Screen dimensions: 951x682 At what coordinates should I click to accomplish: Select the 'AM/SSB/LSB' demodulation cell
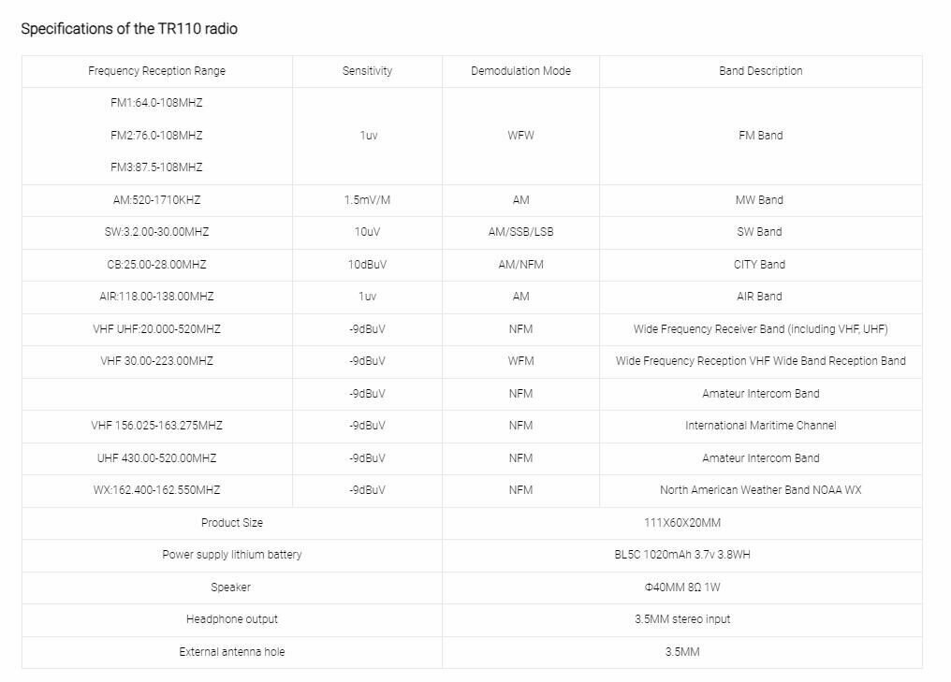(x=520, y=232)
